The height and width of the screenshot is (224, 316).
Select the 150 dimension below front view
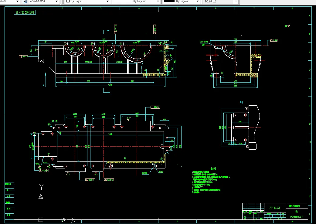[x=61, y=81]
